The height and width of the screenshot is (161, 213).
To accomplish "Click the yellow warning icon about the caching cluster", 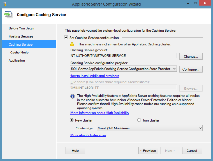I will click(x=72, y=44).
